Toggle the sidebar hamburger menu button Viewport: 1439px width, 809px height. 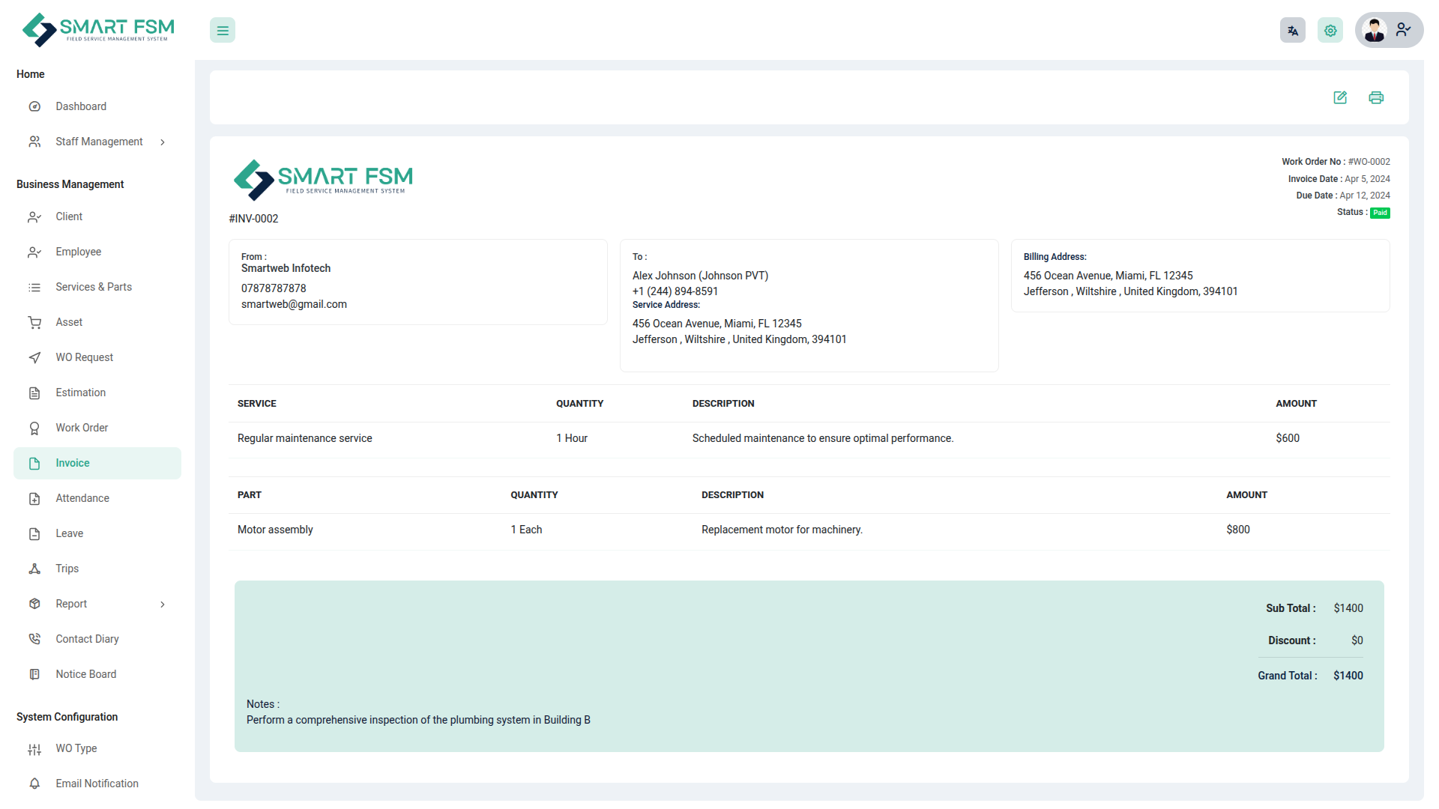click(x=223, y=31)
